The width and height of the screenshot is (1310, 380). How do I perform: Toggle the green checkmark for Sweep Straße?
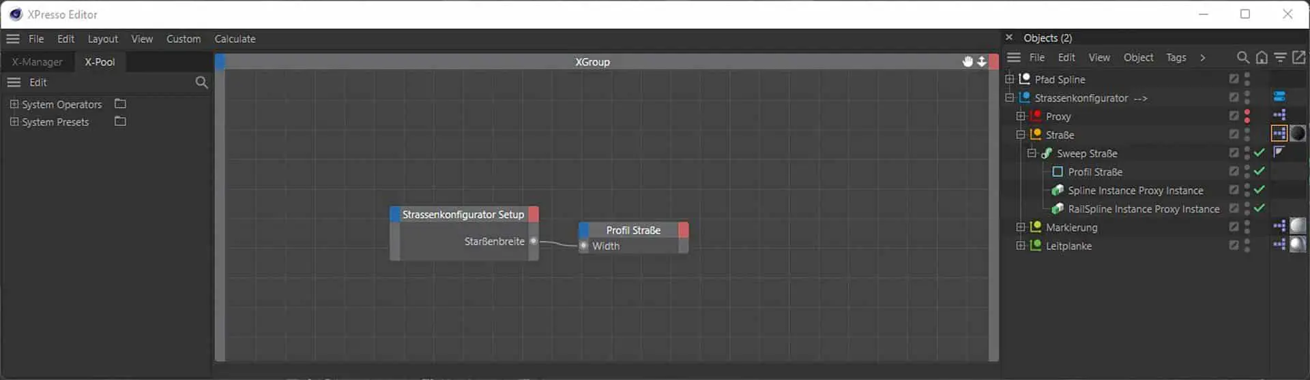(1260, 153)
